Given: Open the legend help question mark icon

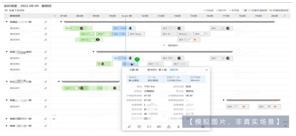Looking at the screenshot, I should coord(246,10).
